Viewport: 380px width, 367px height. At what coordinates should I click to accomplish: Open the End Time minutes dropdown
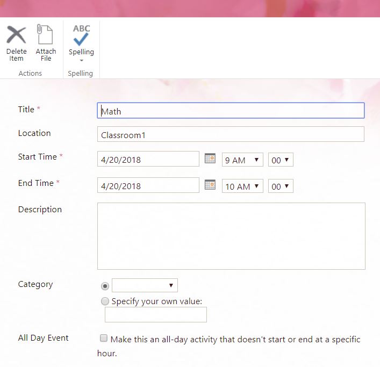pos(281,186)
